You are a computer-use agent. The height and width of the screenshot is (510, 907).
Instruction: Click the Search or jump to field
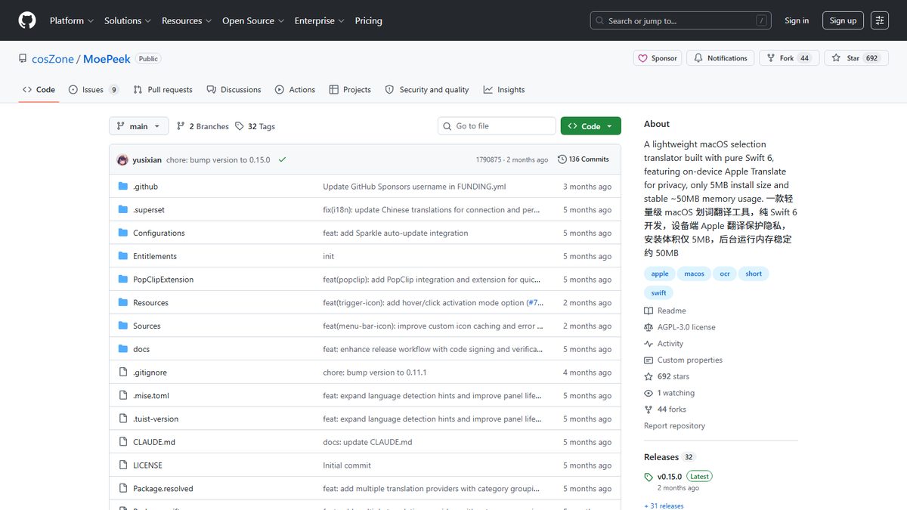click(681, 20)
